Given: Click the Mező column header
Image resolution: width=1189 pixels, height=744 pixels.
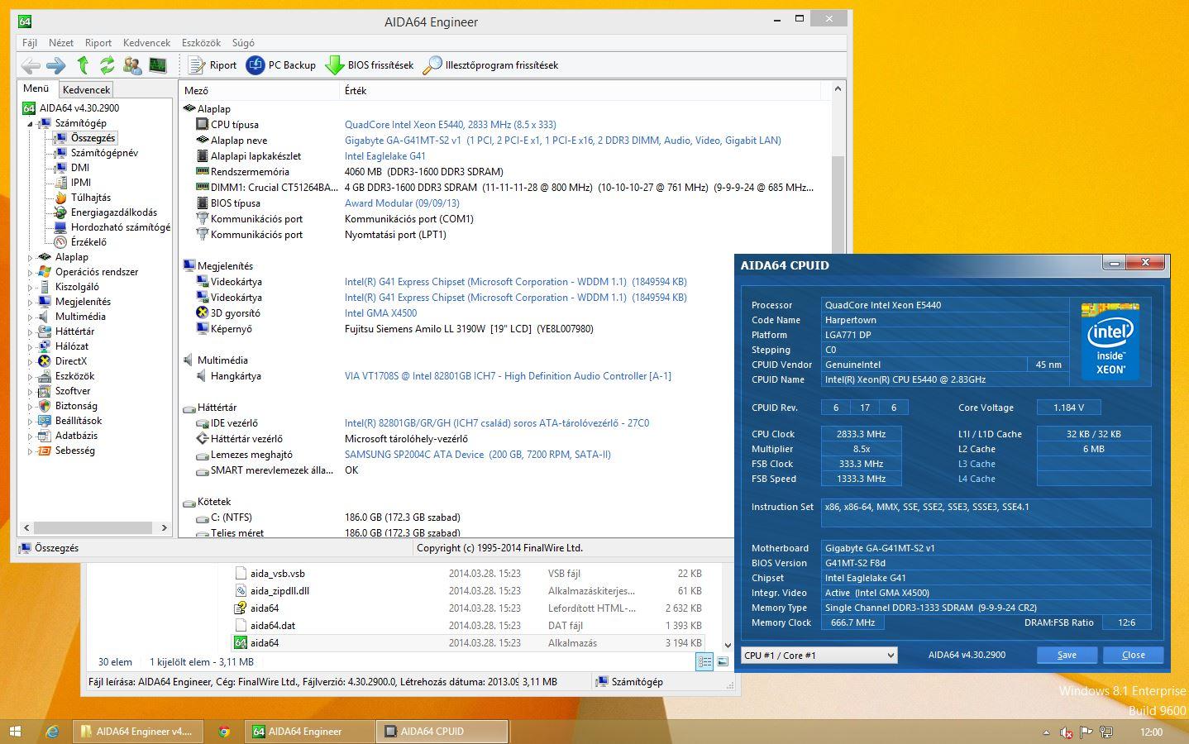Looking at the screenshot, I should point(259,90).
